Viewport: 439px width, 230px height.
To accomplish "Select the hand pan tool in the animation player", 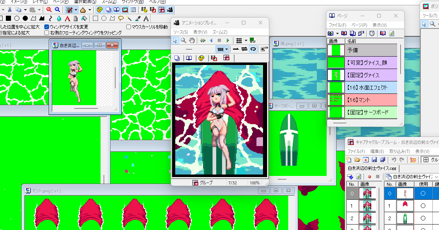I will tap(192, 41).
